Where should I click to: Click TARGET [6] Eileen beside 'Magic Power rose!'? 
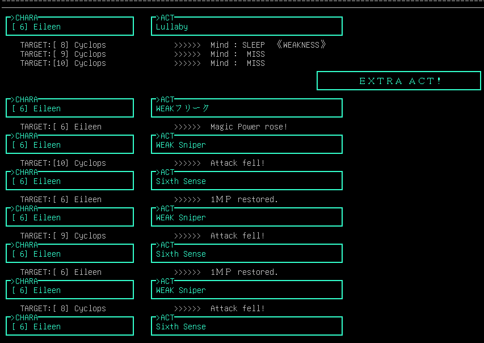point(61,127)
